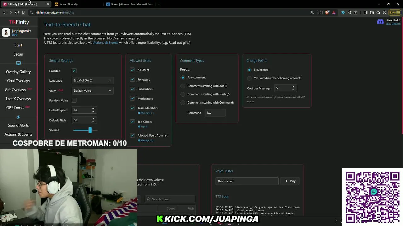403x226 pixels.
Task: Uncheck the Followers checkbox
Action: click(x=132, y=79)
